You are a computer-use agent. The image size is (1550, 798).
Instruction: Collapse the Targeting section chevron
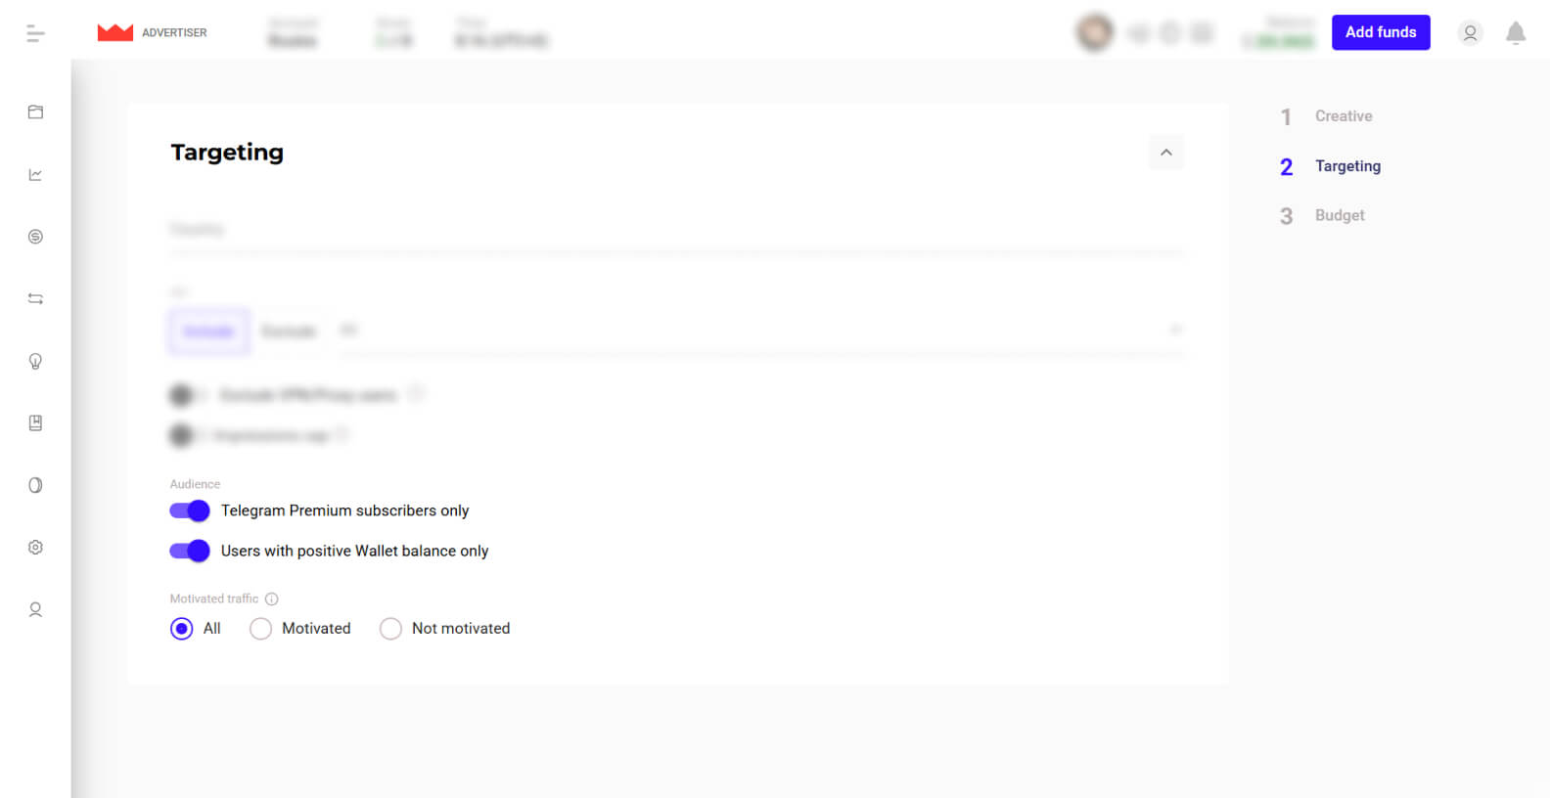coord(1166,153)
